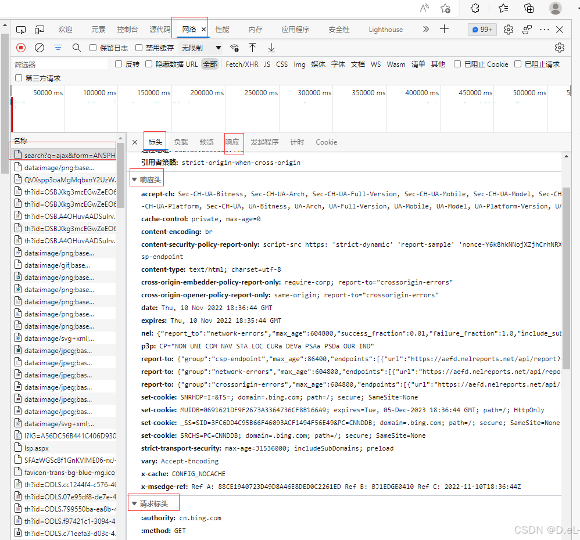This screenshot has width=580, height=540.
Task: Open DevTools settings gear icon
Action: pyautogui.click(x=509, y=30)
